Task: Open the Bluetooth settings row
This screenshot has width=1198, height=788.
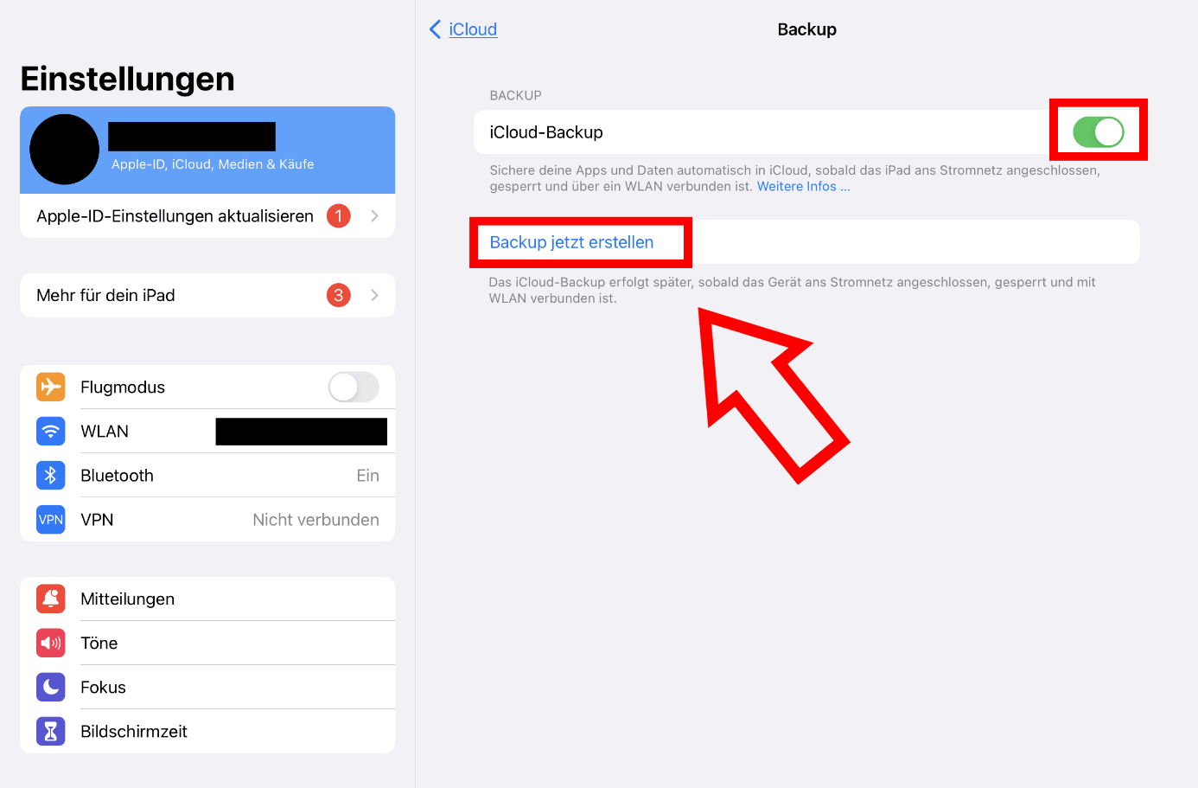Action: (207, 475)
